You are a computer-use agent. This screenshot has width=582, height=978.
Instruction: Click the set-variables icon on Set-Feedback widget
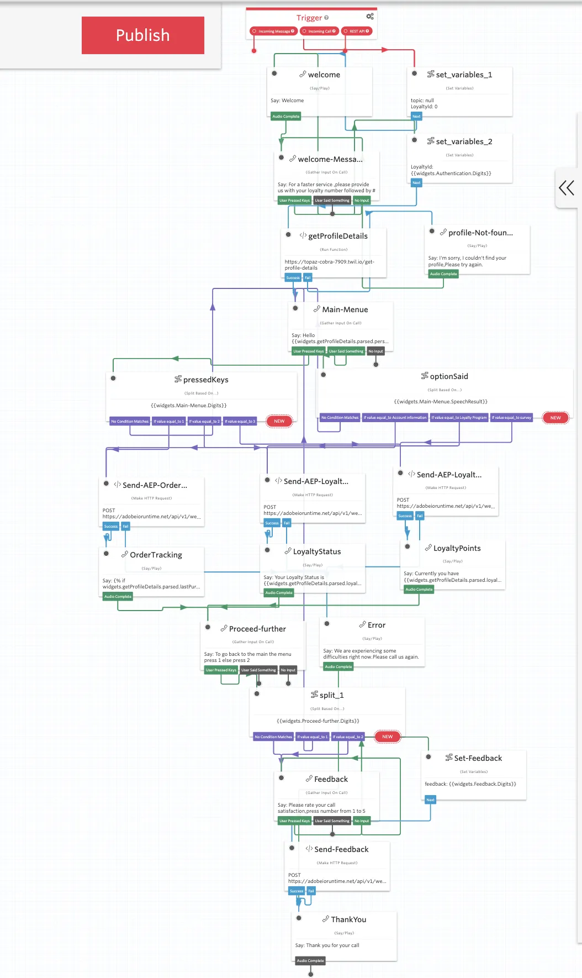[449, 758]
